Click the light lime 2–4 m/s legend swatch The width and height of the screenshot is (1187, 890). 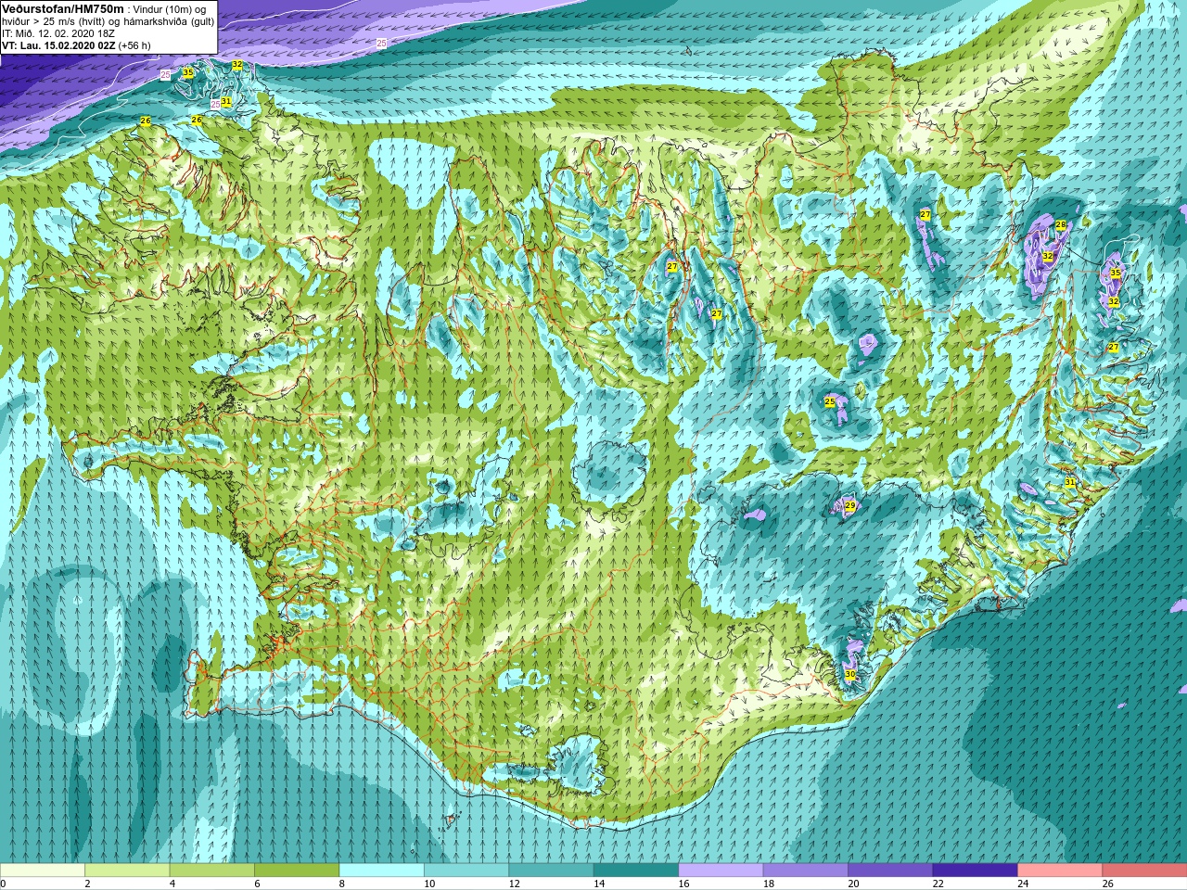(x=127, y=871)
